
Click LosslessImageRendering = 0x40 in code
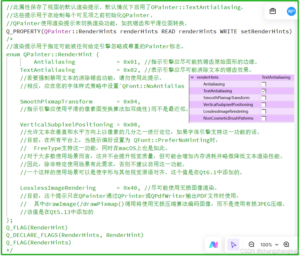click(80, 188)
